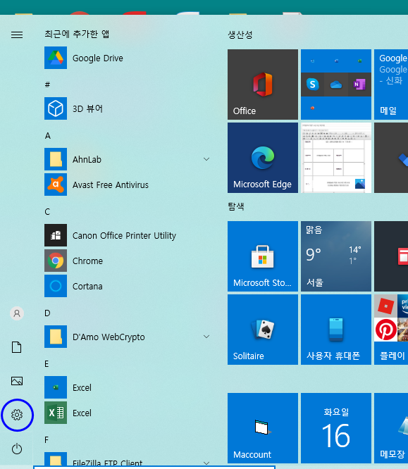Click the 탐색 group heading

point(236,206)
